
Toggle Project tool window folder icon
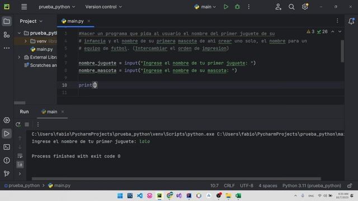click(x=7, y=21)
